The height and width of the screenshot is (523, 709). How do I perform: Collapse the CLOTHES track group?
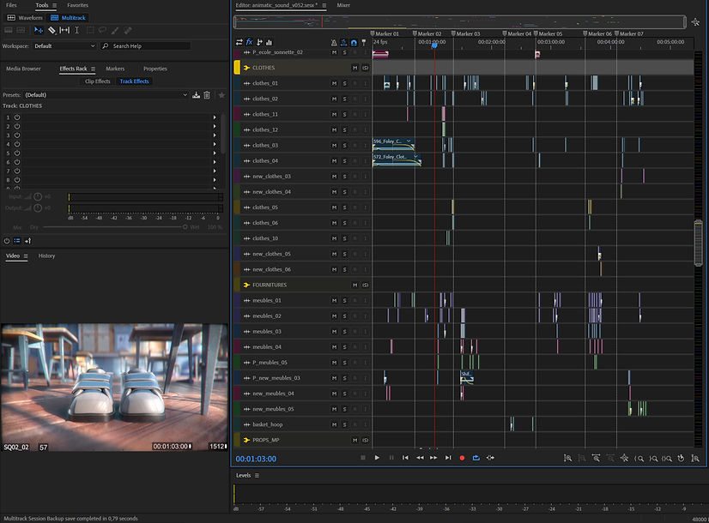(x=245, y=67)
